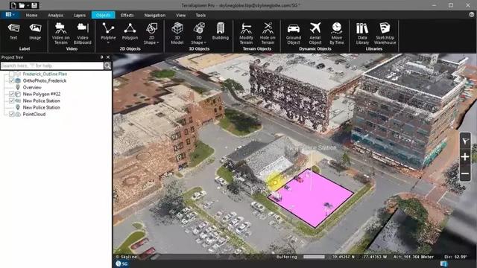Image resolution: width=477 pixels, height=268 pixels.
Task: Click the Project Tree search field
Action: pos(52,66)
